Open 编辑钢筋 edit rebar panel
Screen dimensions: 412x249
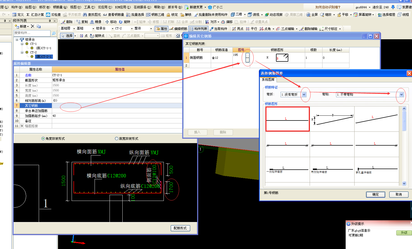coord(178,29)
